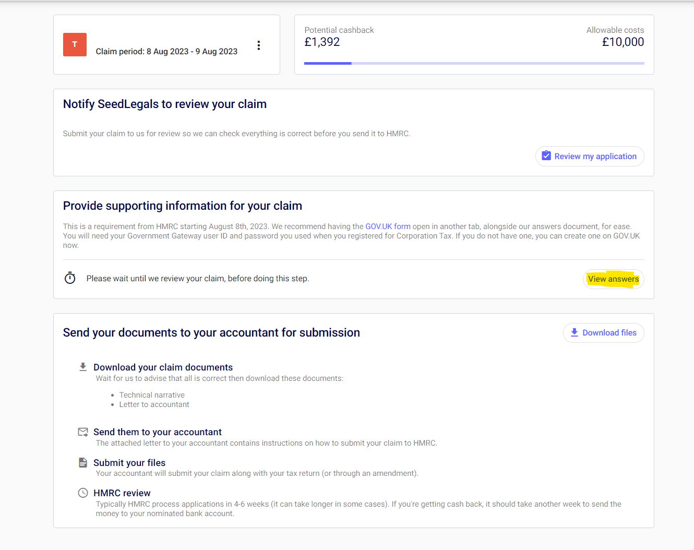
Task: Click the £10,000 allowable costs amount
Action: coord(623,42)
